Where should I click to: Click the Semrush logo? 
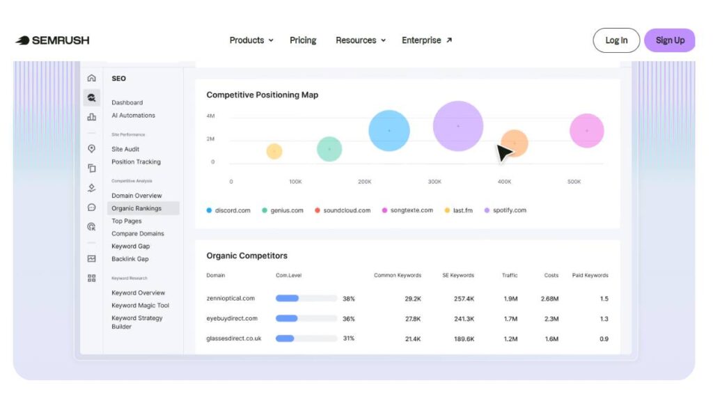click(53, 40)
